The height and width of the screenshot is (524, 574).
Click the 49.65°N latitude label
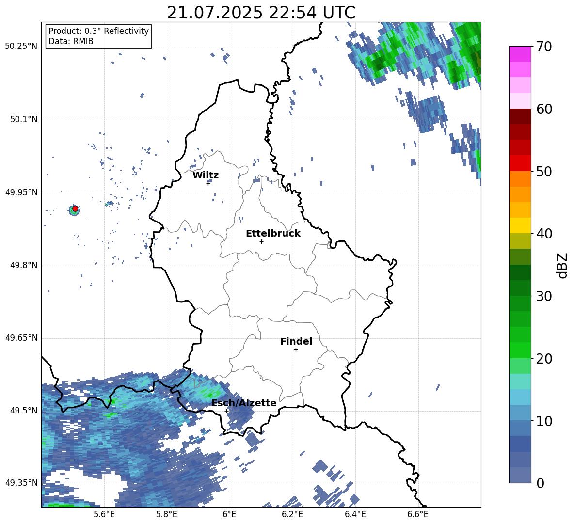[21, 337]
